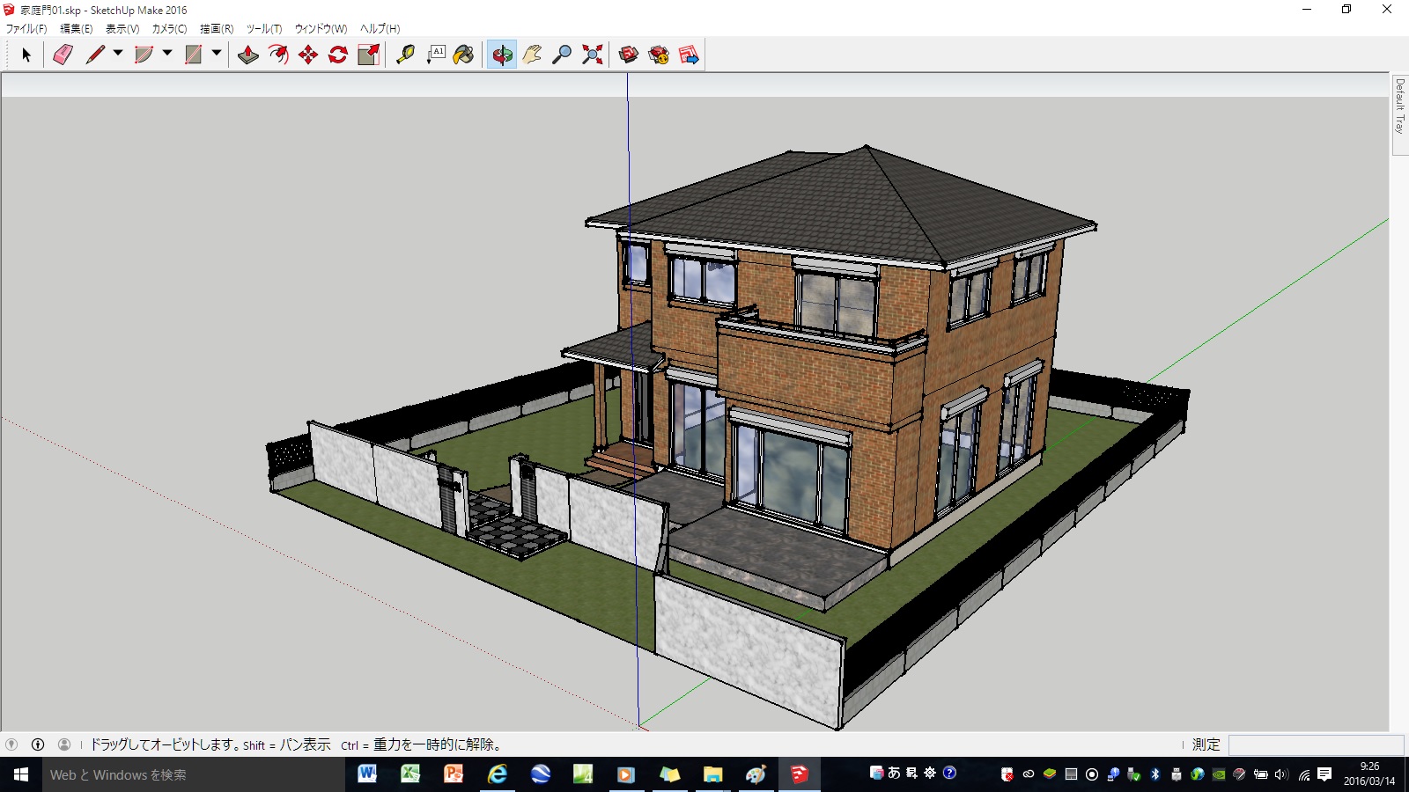Expand the Arc tool dropdown arrow
This screenshot has height=792, width=1409.
pos(167,54)
